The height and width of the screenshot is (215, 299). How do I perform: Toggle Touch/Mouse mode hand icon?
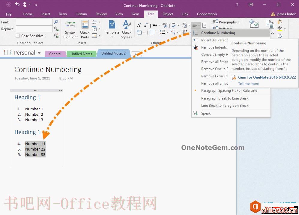point(25,4)
